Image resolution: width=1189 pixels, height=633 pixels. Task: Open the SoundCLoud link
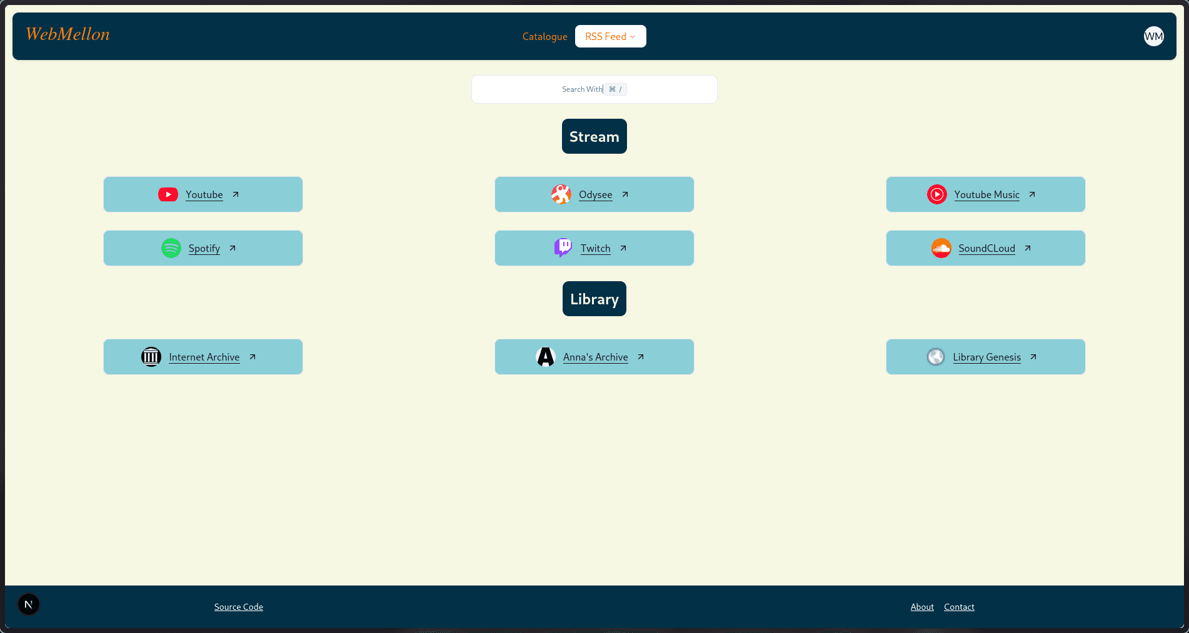click(987, 248)
